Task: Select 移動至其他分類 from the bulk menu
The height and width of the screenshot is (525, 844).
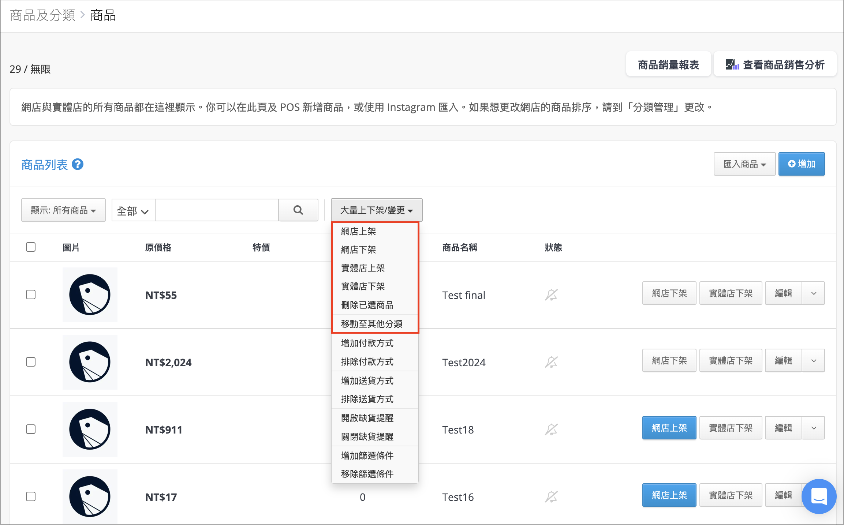Action: click(x=371, y=324)
